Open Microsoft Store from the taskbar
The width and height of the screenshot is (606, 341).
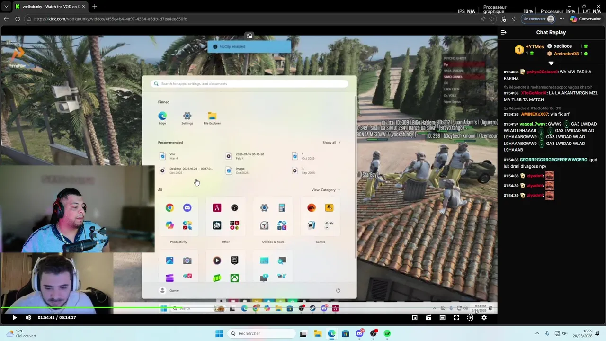click(x=346, y=333)
